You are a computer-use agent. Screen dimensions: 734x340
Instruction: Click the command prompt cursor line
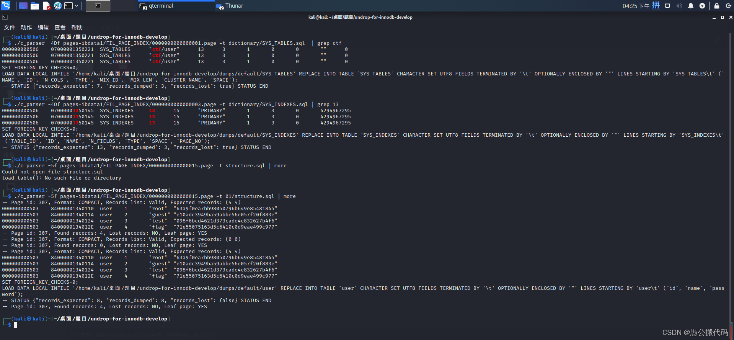(16, 325)
